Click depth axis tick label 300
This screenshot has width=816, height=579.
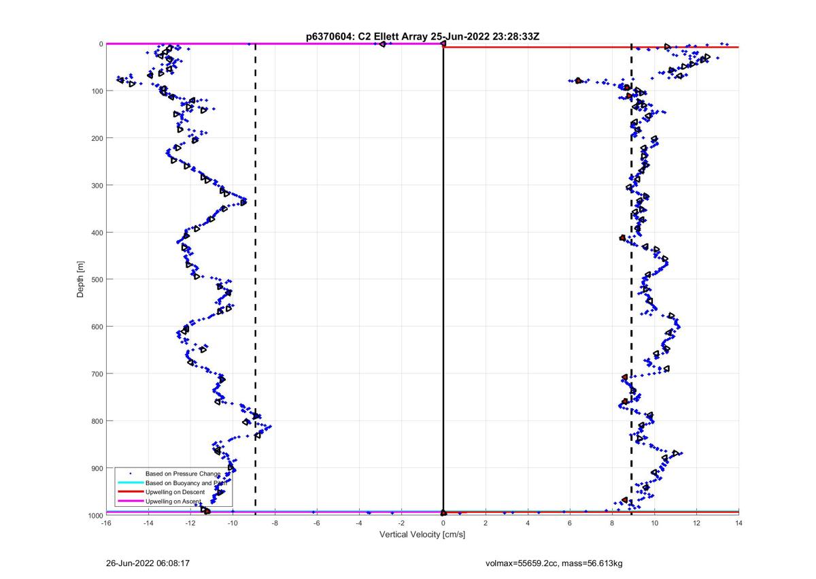click(97, 185)
